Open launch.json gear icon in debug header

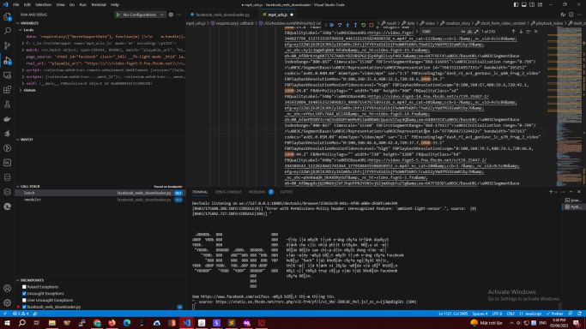tap(171, 15)
